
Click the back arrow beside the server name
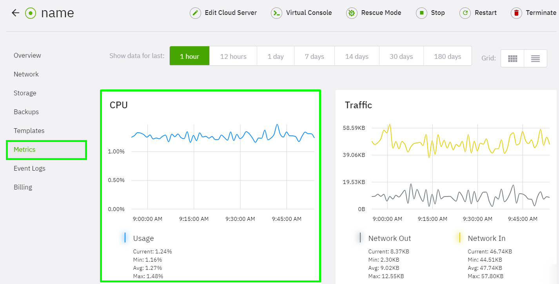pyautogui.click(x=15, y=12)
